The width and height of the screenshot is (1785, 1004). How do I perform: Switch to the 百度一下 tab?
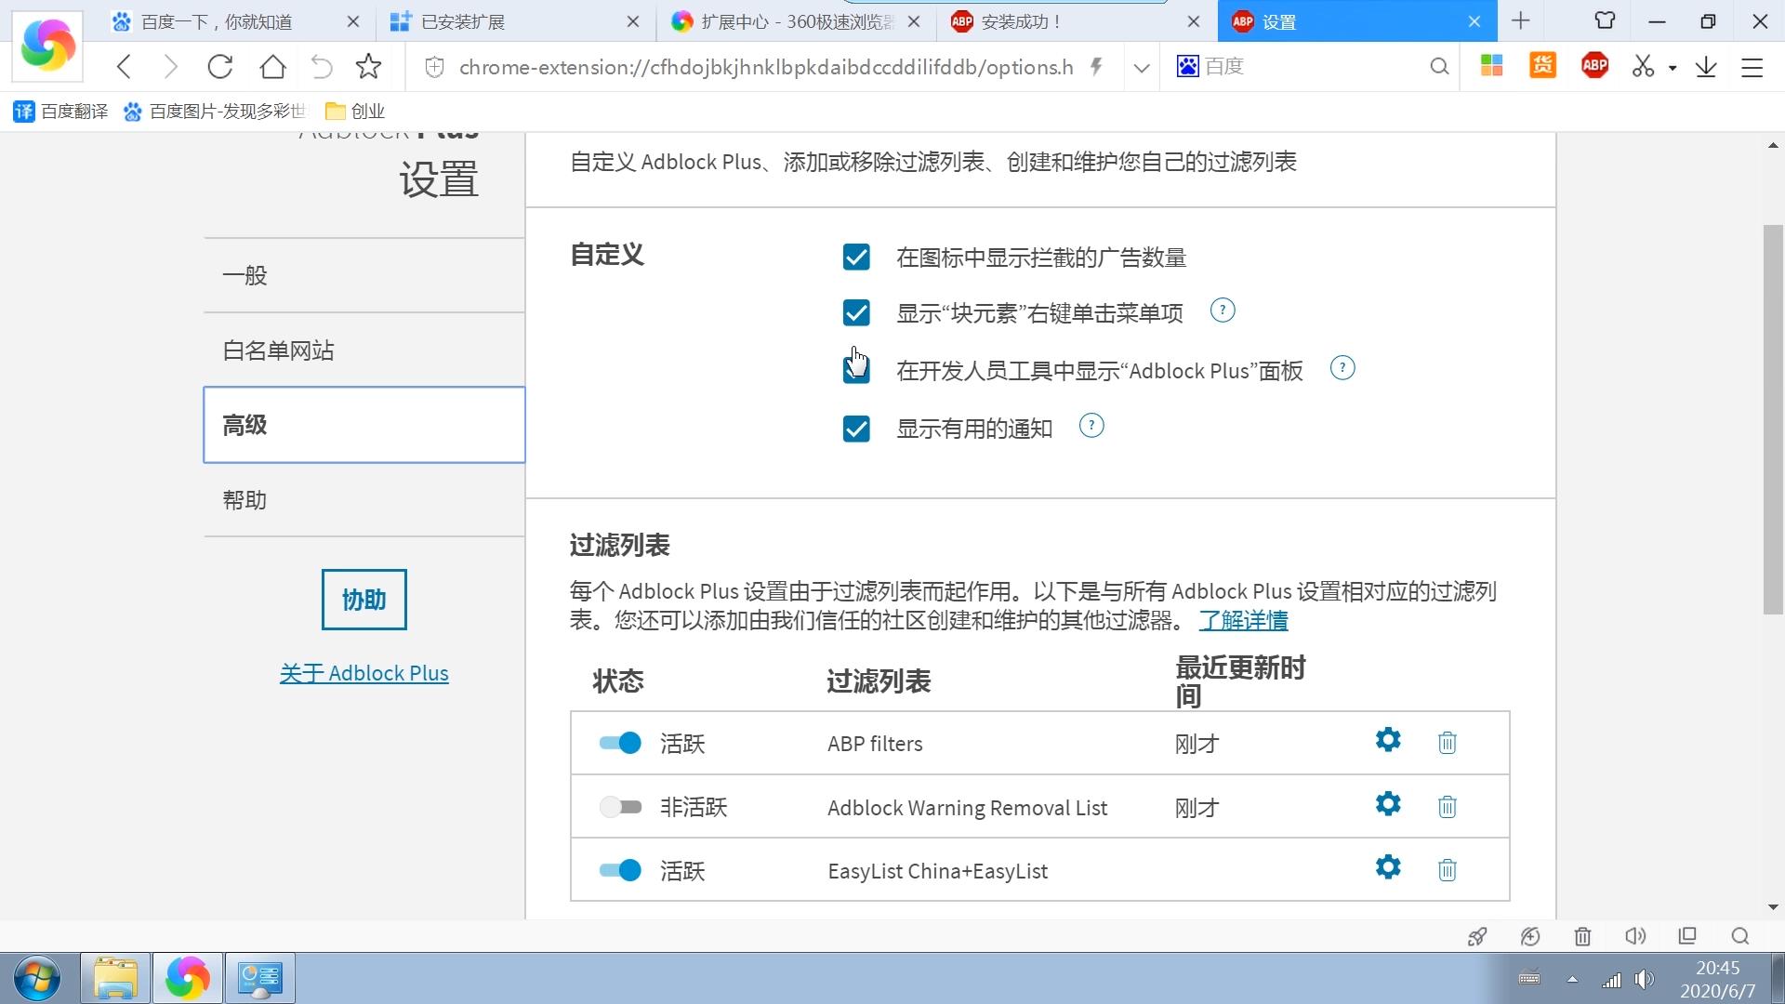(x=218, y=20)
